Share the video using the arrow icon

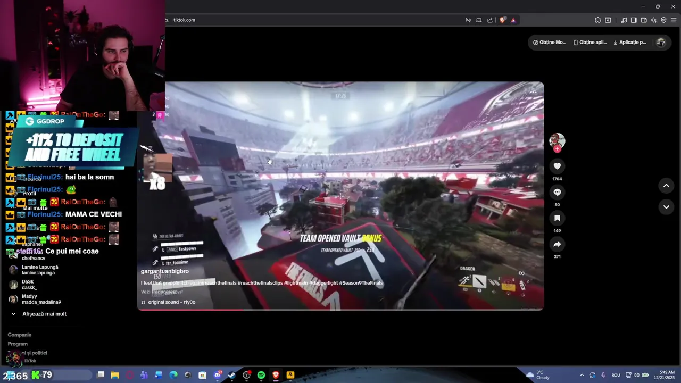(557, 244)
